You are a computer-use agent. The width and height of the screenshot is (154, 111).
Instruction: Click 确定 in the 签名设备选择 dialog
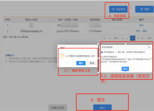click(125, 69)
